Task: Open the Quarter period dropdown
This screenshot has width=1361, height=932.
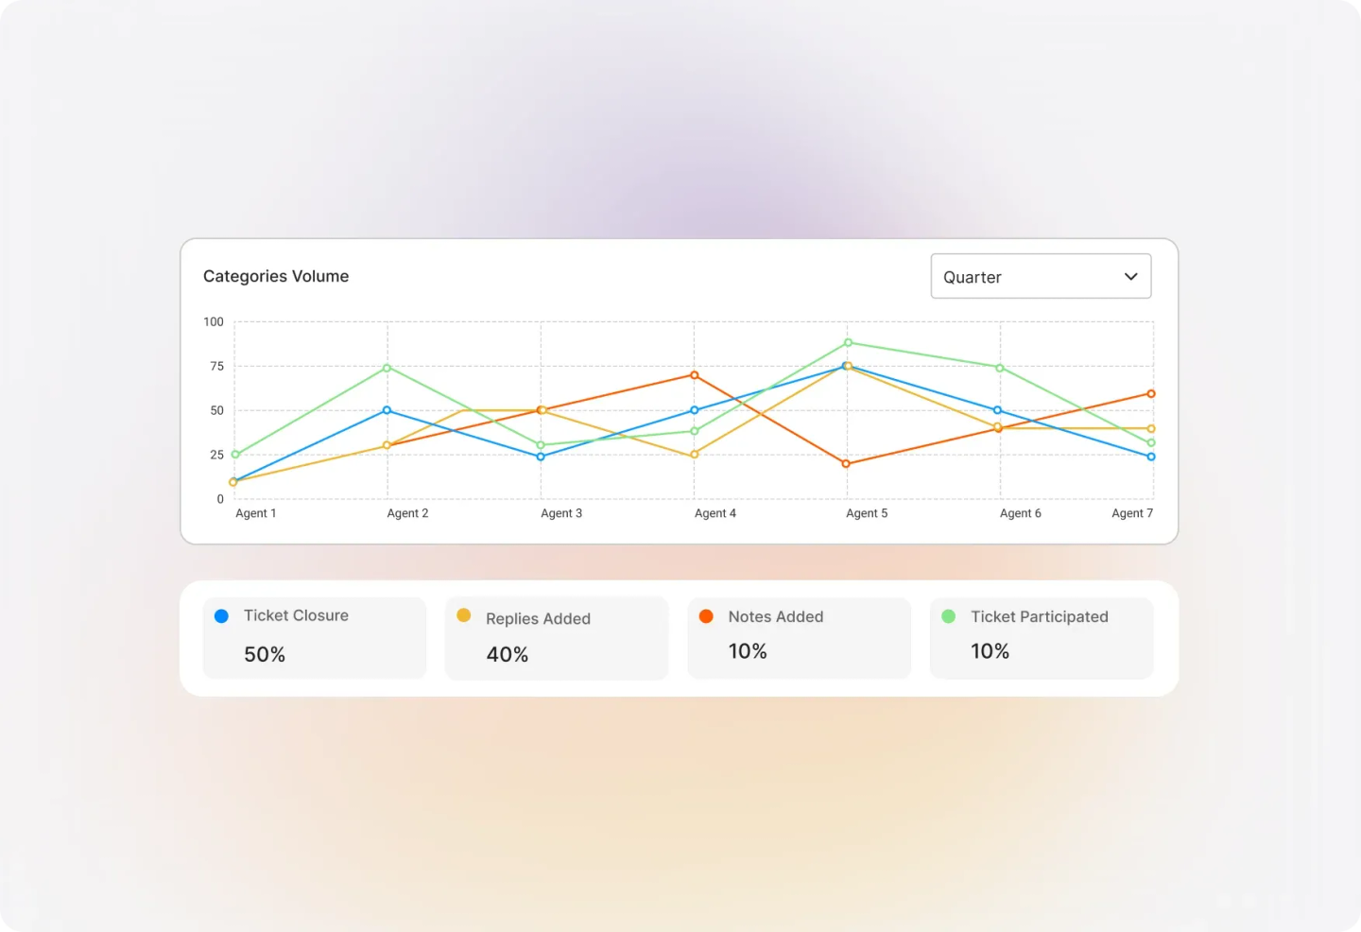Action: [1041, 276]
